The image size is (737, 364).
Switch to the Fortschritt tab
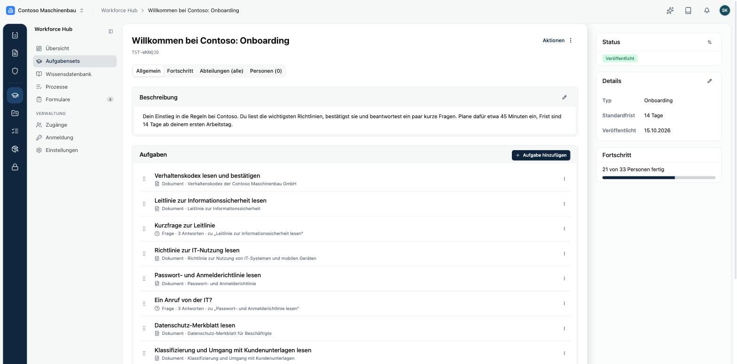[x=180, y=71]
